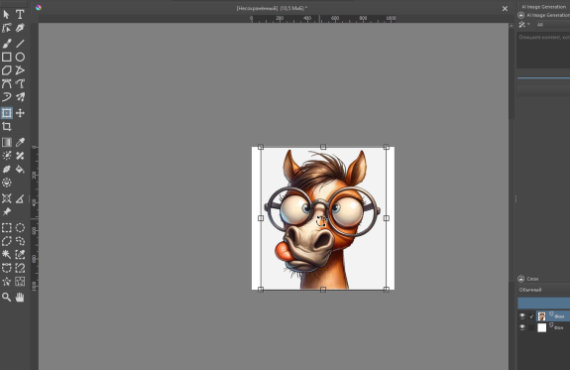Viewport: 570px width, 370px height.
Task: Select the Crop tool
Action: click(7, 127)
